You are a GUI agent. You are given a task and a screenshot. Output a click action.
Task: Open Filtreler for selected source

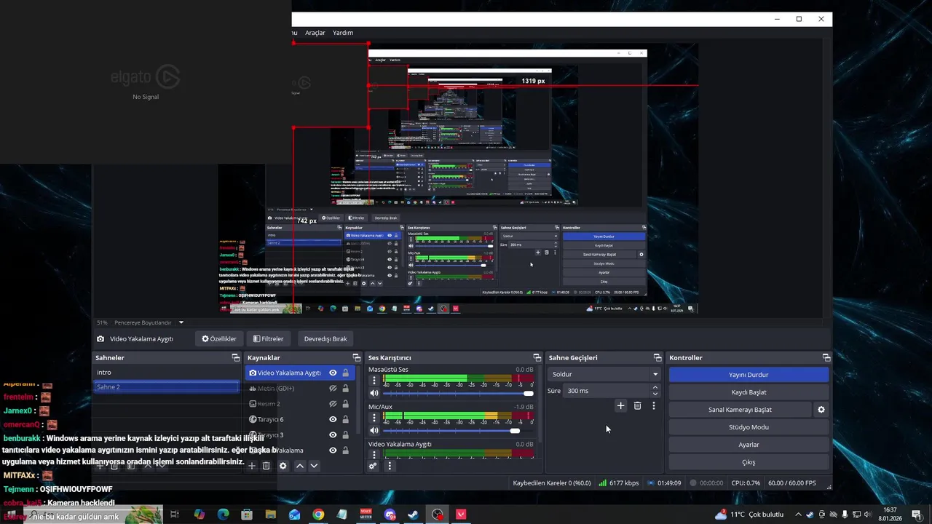268,338
